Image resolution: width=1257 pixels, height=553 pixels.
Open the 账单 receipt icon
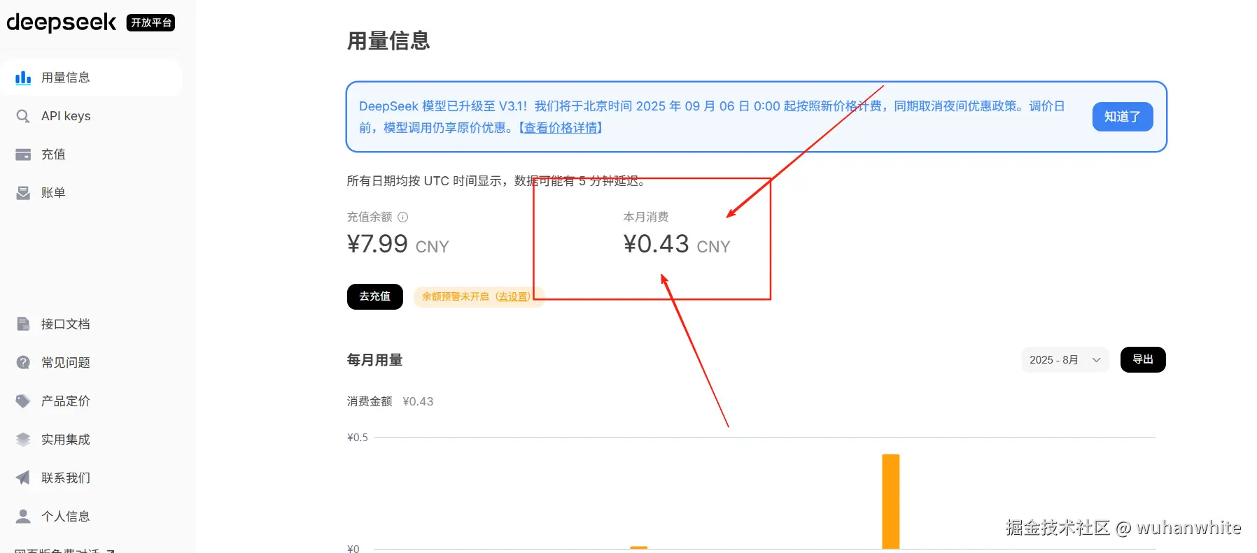[x=23, y=193]
